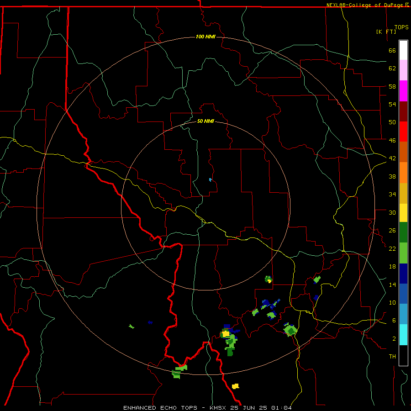Click the "[K FT]" units label
Screen dimensions: 411x411
[x=386, y=32]
